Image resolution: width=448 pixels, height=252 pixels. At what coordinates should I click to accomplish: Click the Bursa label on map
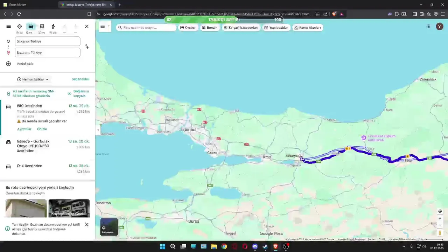click(194, 221)
